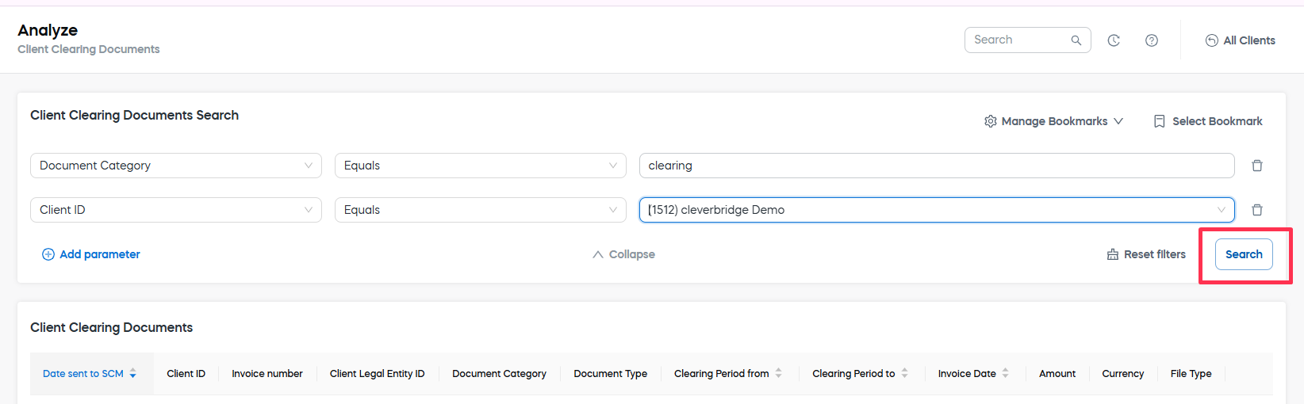Remove the Client ID filter row
This screenshot has width=1304, height=404.
[1257, 210]
